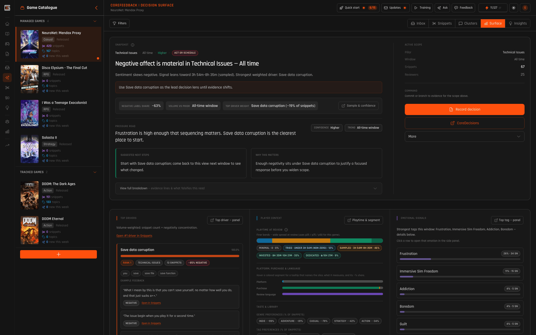Open the Insights tab
Image resolution: width=536 pixels, height=335 pixels.
coord(518,23)
